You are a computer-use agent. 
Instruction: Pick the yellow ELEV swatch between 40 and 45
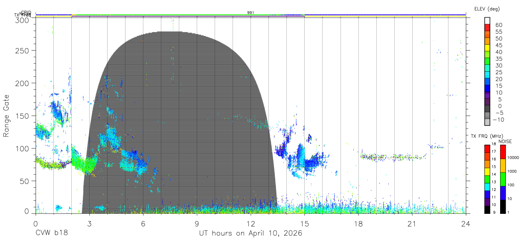coord(487,48)
